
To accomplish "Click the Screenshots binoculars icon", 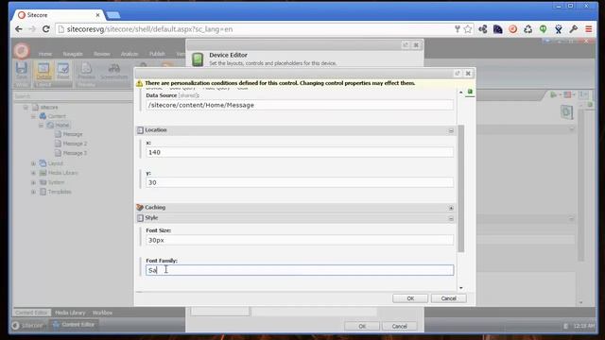I will coord(113,68).
